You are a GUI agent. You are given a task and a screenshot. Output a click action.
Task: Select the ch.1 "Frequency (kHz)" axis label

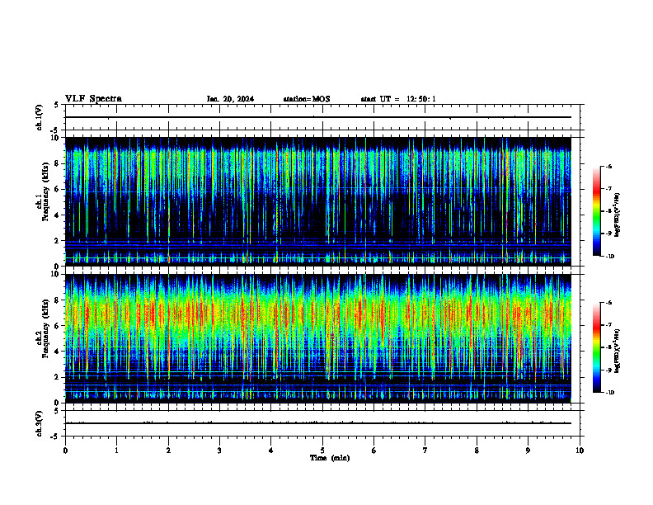(x=45, y=192)
